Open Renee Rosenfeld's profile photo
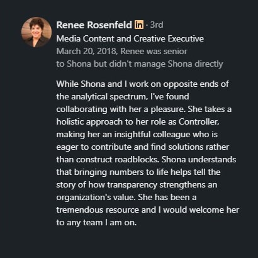The width and height of the screenshot is (258, 258). pos(36,32)
